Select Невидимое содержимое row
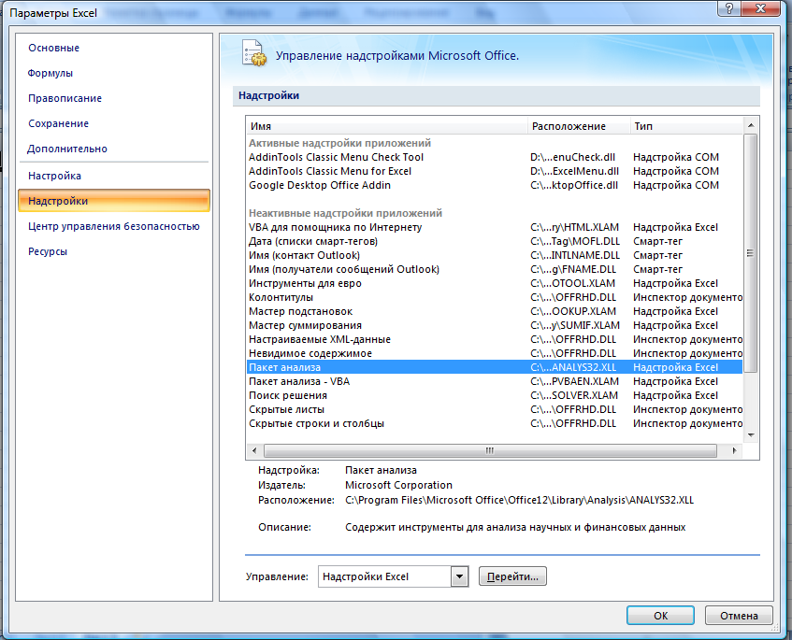Viewport: 792px width, 640px height. 495,353
